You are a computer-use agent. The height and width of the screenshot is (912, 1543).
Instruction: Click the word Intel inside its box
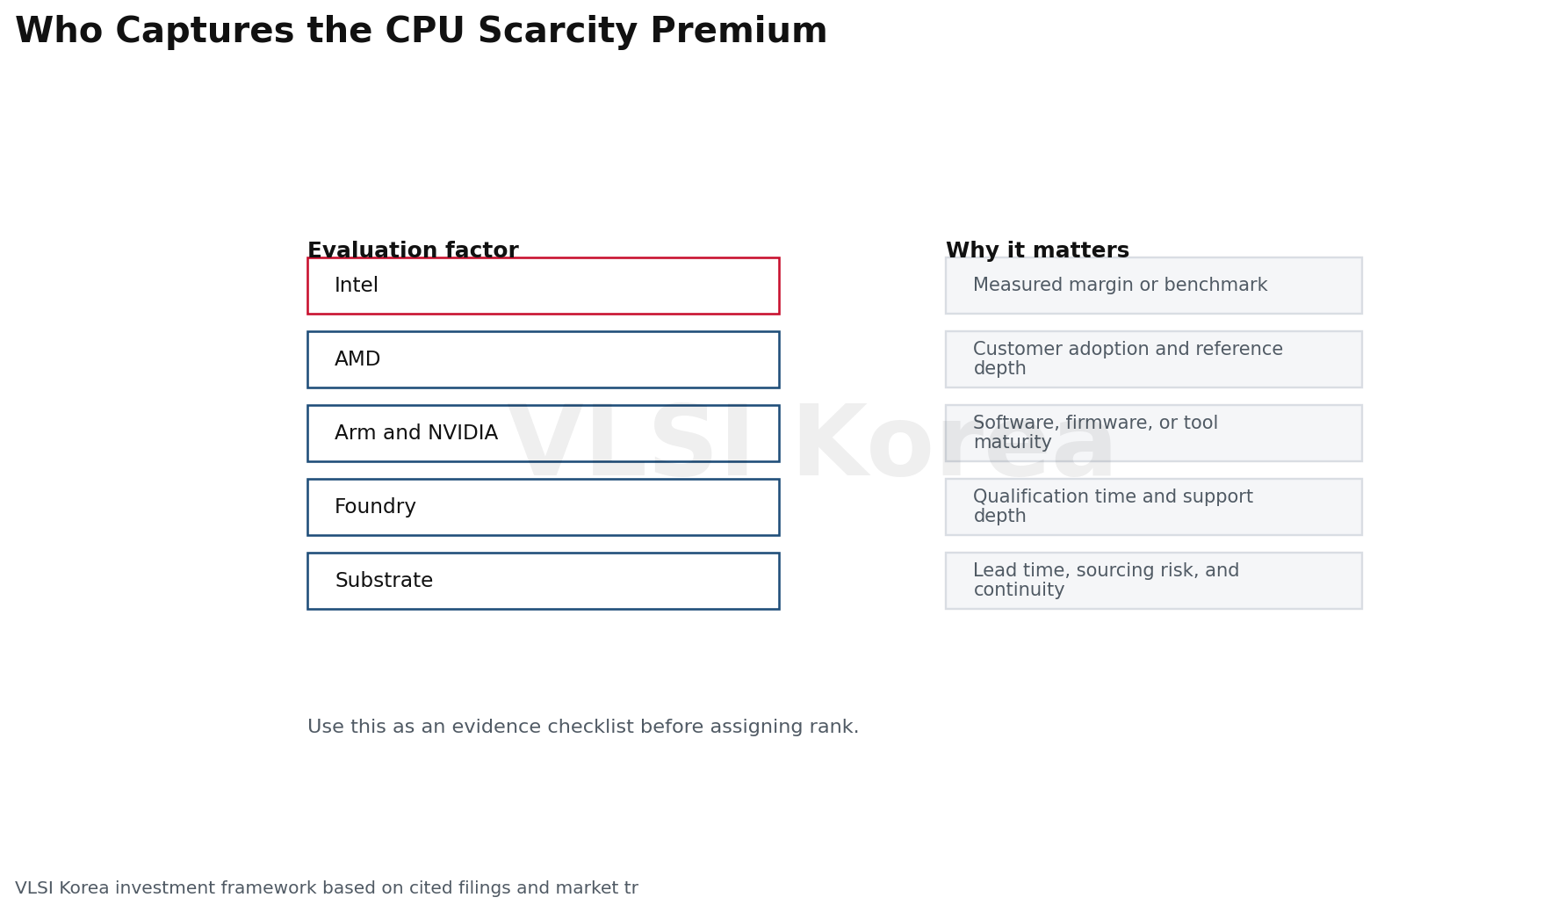tap(357, 286)
